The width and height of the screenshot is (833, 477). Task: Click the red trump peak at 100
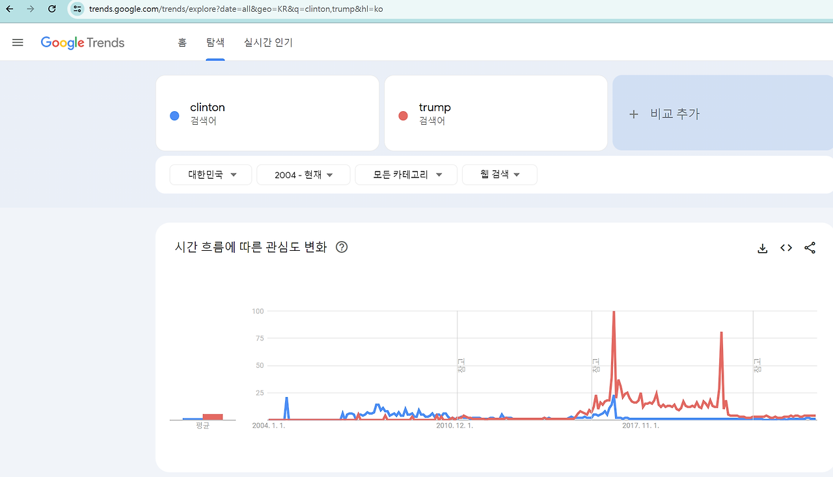pos(614,313)
